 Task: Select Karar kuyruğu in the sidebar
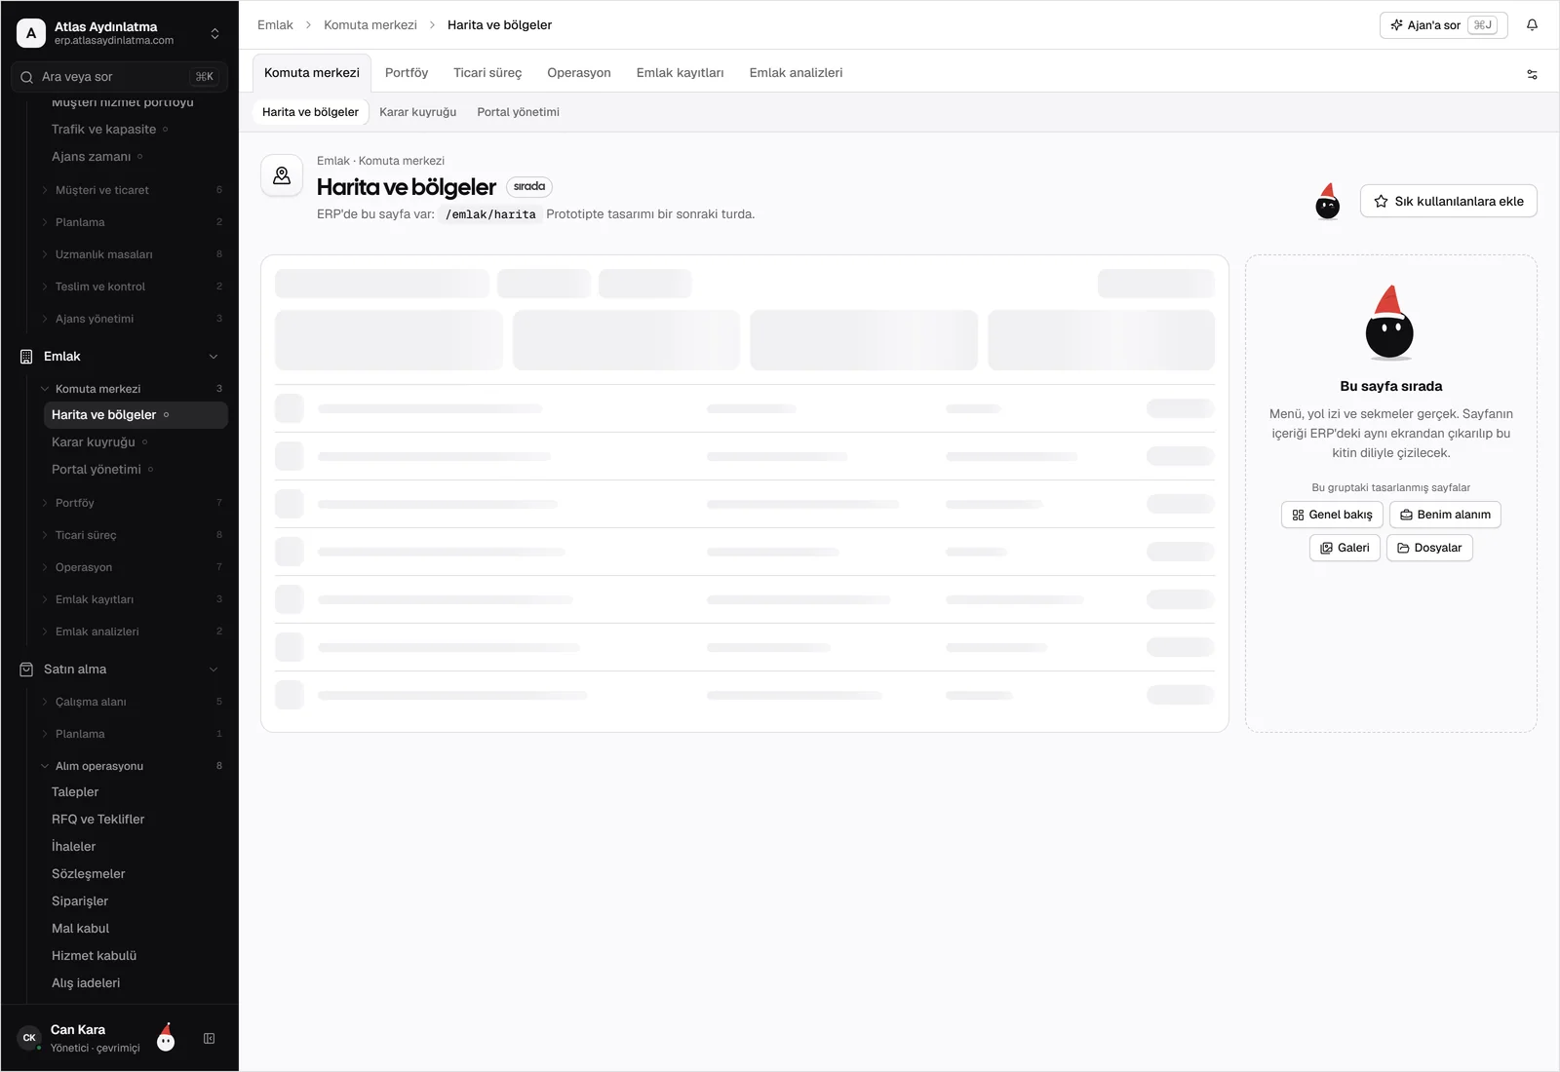tap(136, 442)
